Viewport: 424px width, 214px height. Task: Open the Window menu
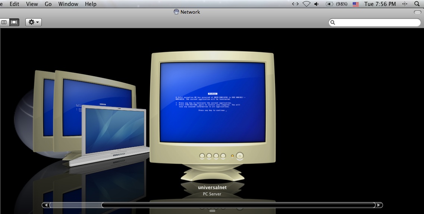68,4
